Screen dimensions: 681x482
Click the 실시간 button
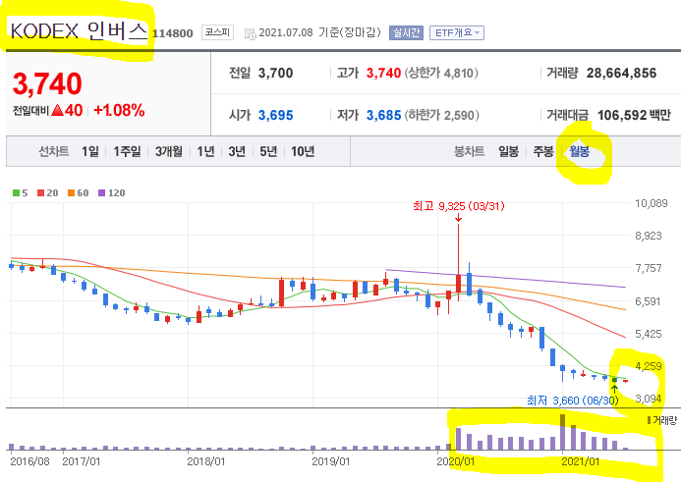coord(406,33)
